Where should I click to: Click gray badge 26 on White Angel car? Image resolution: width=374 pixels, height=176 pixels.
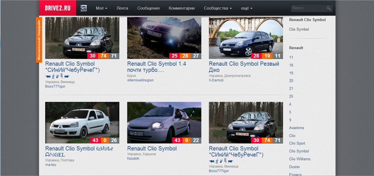[x=114, y=140]
